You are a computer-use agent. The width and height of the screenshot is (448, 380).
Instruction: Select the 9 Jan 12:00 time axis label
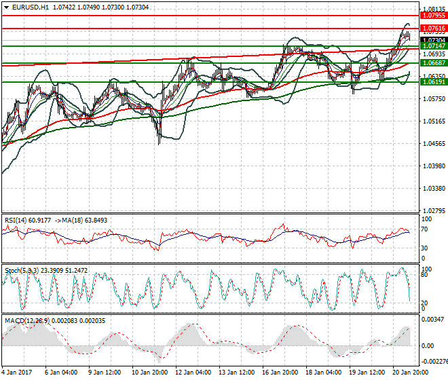coord(105,373)
